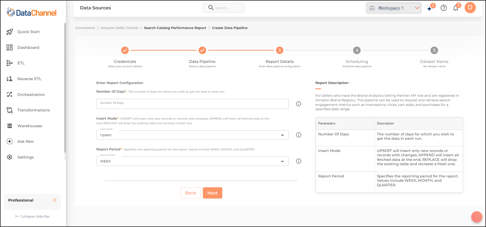486x227 pixels.
Task: Open the Insert Mode Upsert dropdown
Action: [192, 135]
